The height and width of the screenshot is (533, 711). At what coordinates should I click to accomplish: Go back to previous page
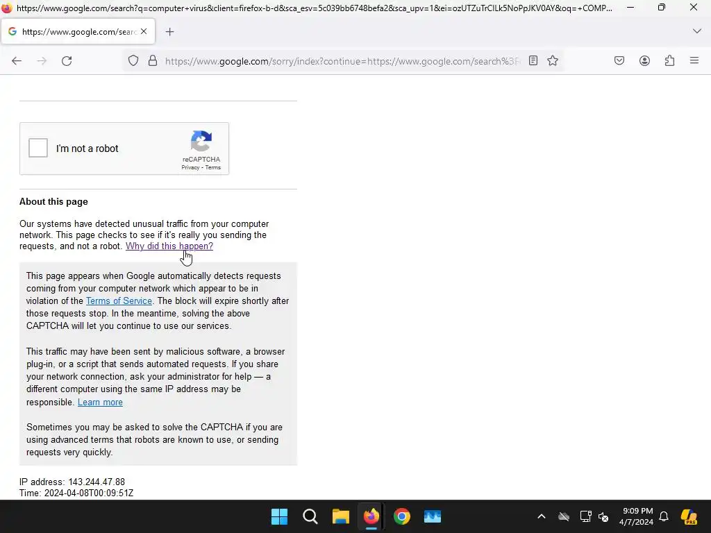click(17, 61)
